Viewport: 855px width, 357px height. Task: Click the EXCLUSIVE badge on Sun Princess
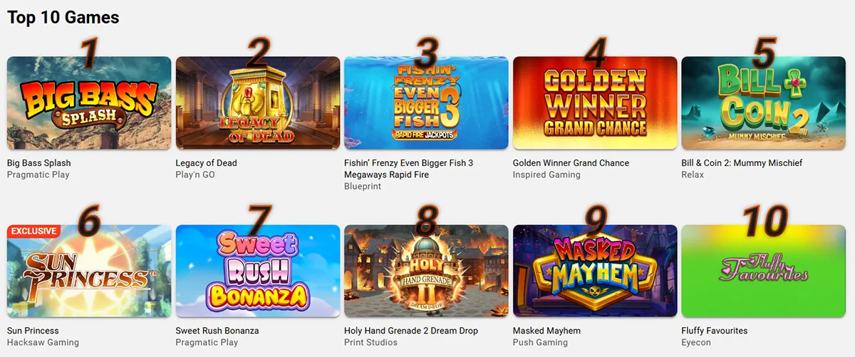click(x=33, y=231)
